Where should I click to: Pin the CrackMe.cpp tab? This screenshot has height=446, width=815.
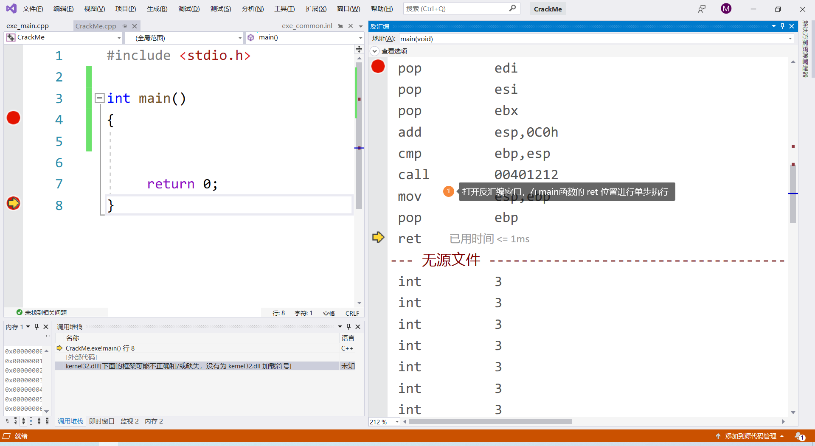pyautogui.click(x=125, y=26)
